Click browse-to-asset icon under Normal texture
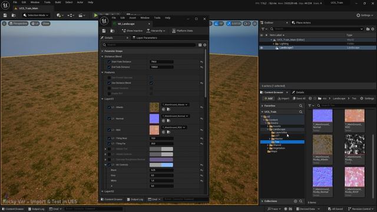Viewport: 377px width, 212px height. point(168,121)
